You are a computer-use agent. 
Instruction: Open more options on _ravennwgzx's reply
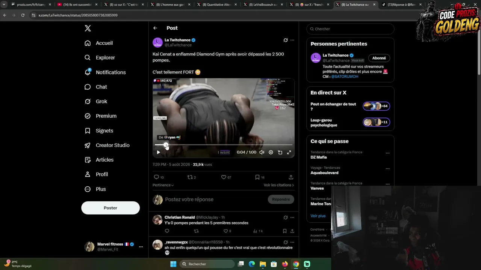(292, 242)
